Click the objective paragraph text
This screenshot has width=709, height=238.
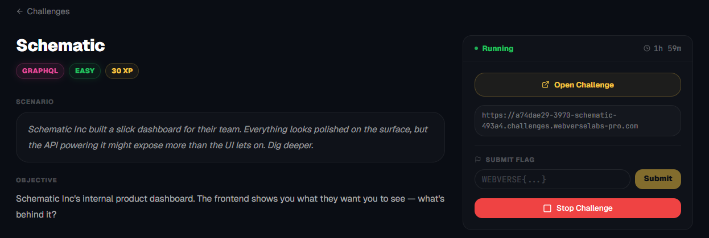[x=230, y=207]
